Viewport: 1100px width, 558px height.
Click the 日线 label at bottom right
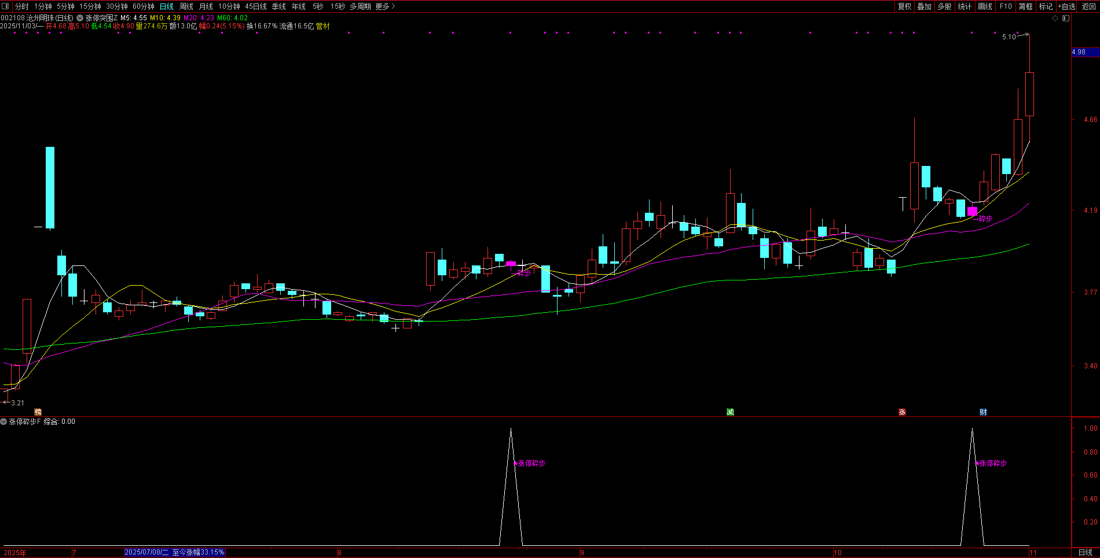pos(1085,552)
